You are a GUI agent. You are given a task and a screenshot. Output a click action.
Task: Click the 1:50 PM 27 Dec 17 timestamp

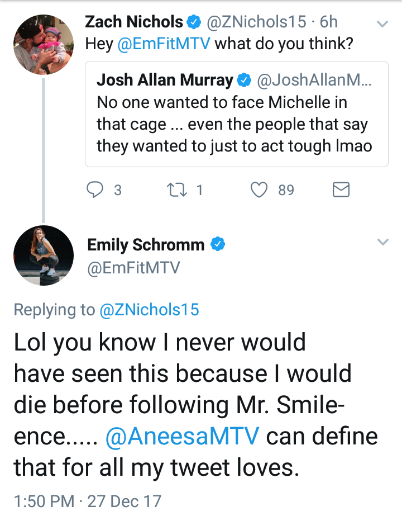tap(88, 501)
